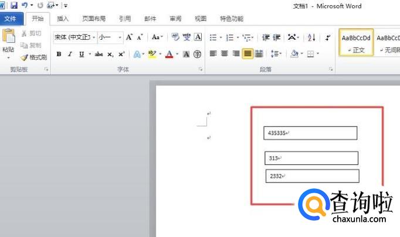Open the 页面布局 (Page Layout) tab

click(x=94, y=19)
